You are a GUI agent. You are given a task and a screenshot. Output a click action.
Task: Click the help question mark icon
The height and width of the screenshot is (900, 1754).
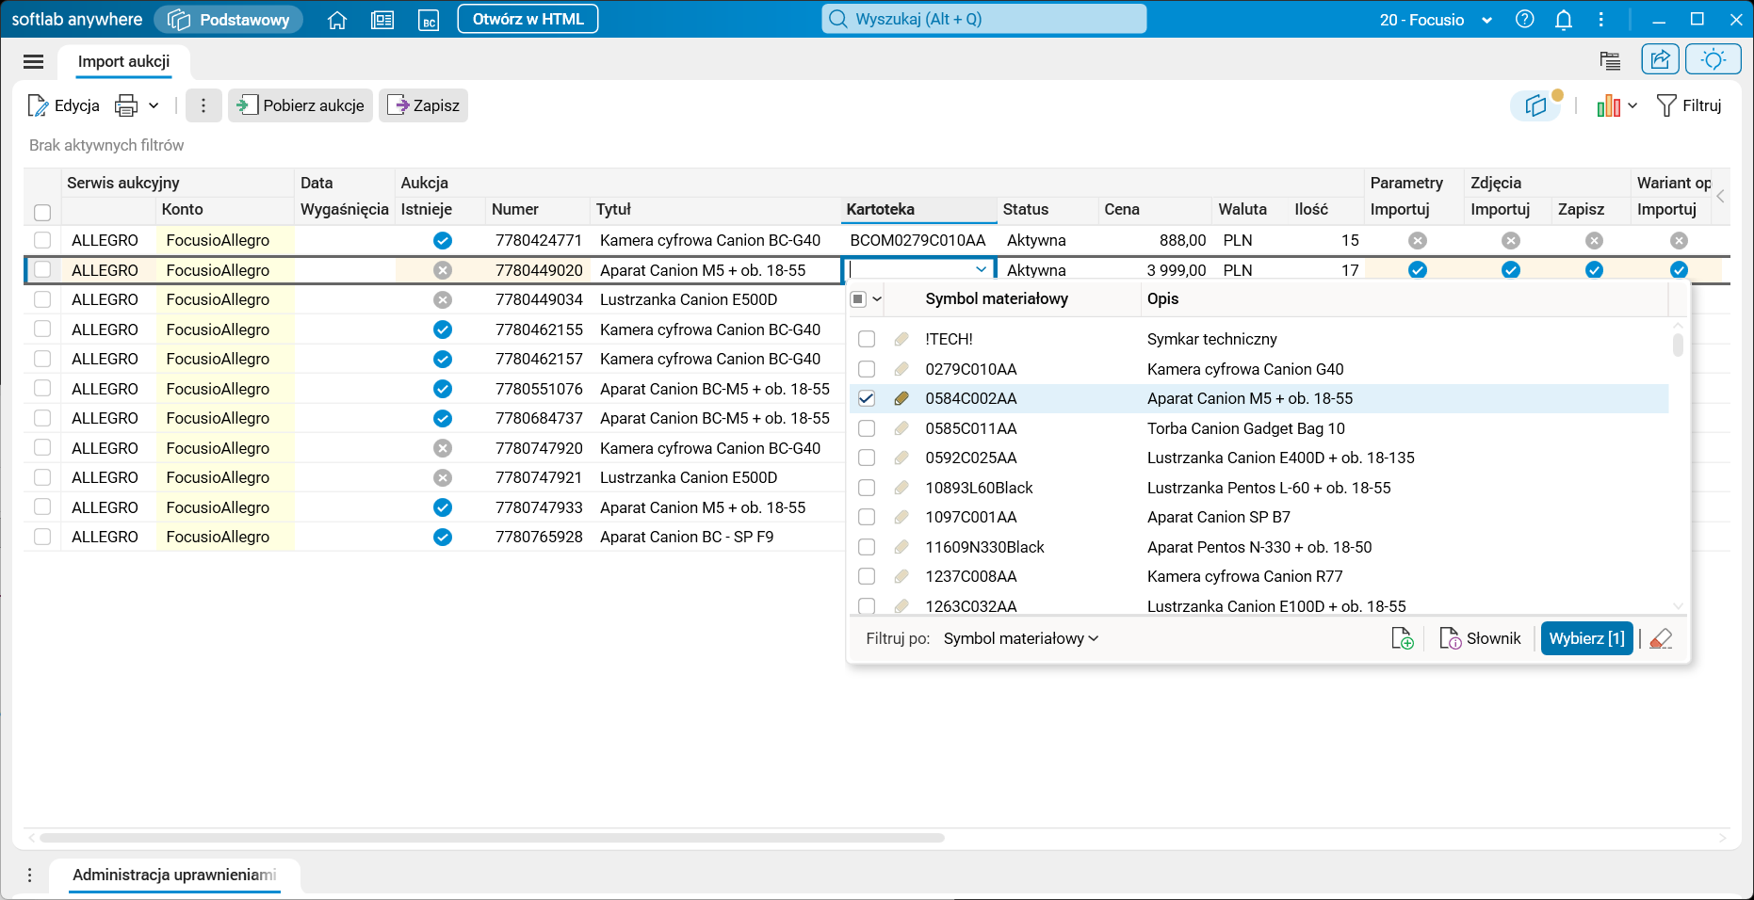pos(1524,20)
